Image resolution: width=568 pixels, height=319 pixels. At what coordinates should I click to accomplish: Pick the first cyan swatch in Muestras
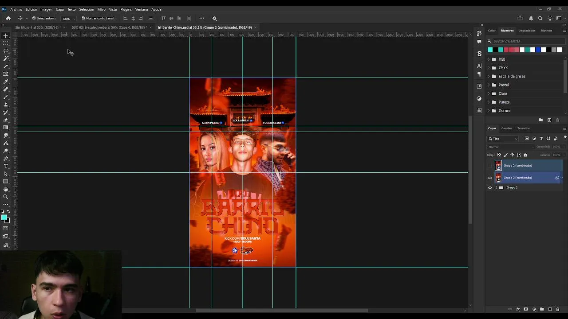[x=490, y=50]
